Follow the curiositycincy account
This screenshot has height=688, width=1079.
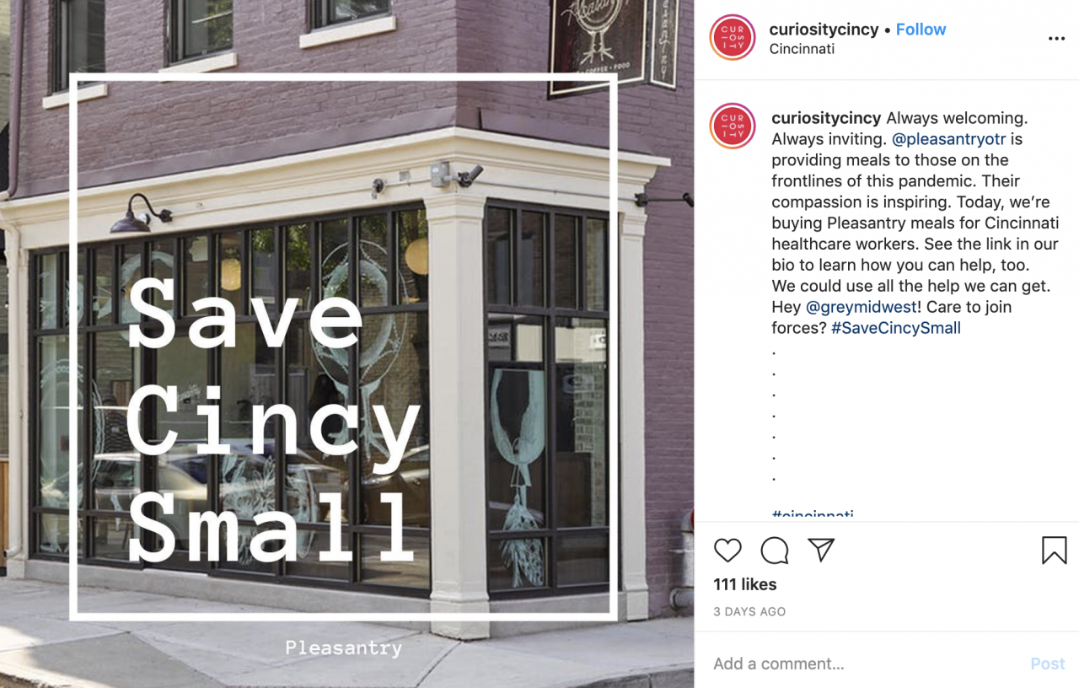point(921,30)
